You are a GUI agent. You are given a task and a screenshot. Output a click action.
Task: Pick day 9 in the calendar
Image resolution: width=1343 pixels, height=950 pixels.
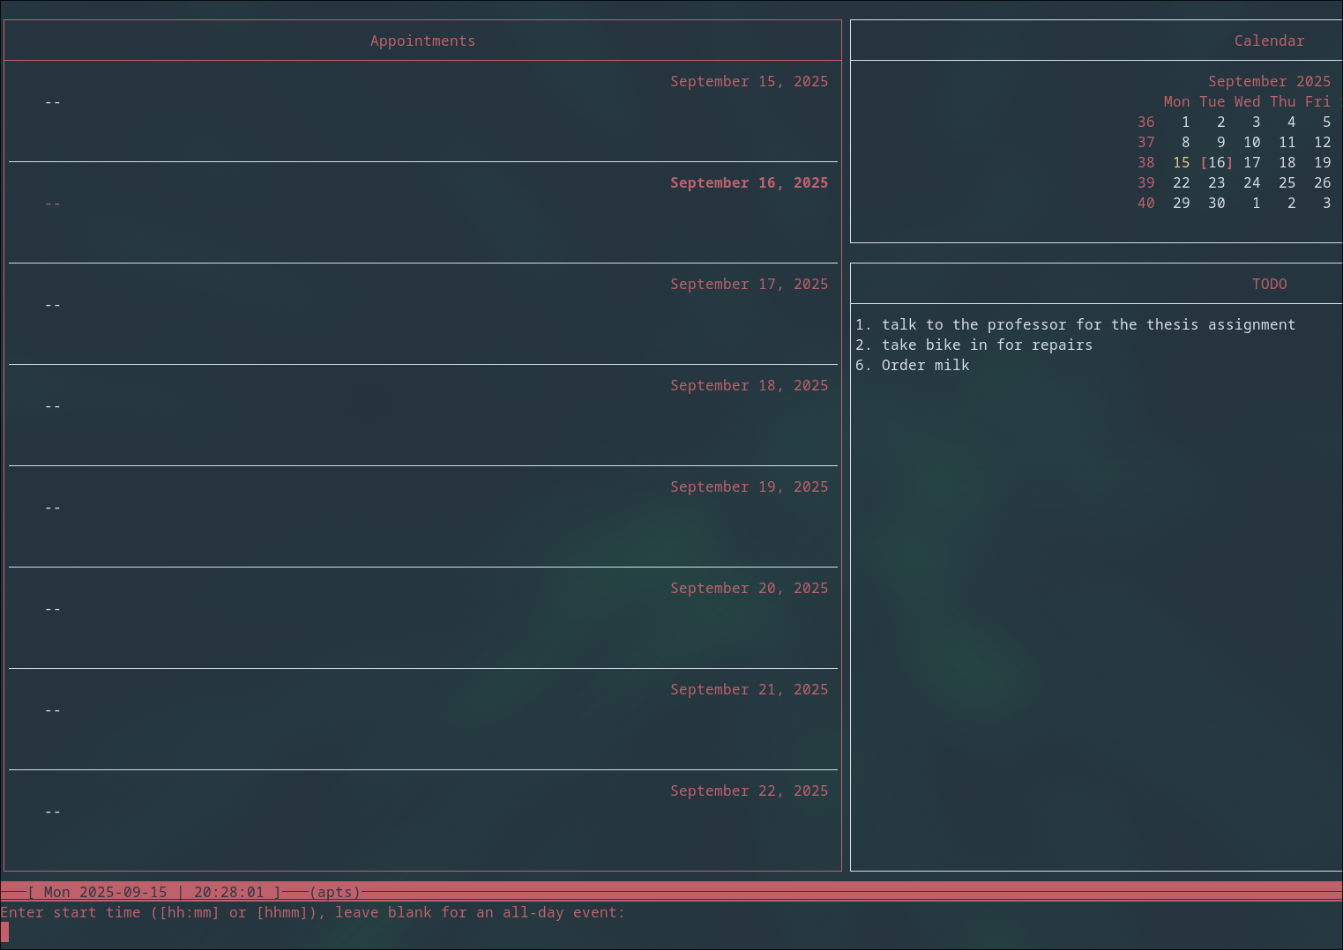[1220, 142]
